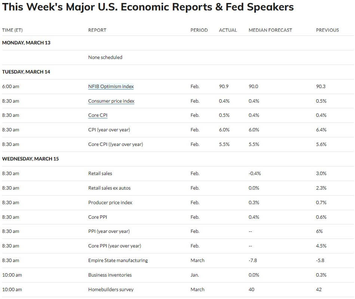
Task: Click the page title heading
Action: [x=148, y=7]
